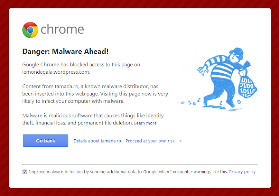Open the Privacy policy link

pyautogui.click(x=242, y=172)
